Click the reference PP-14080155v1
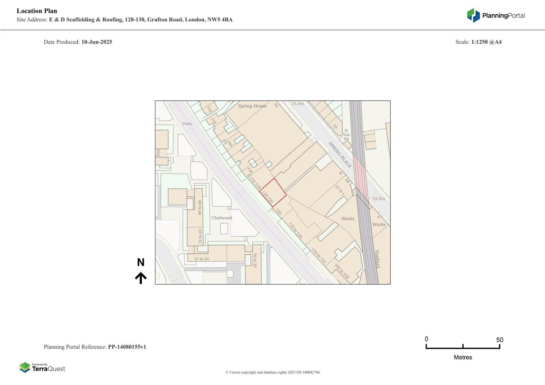This screenshot has width=545, height=385. tap(127, 347)
